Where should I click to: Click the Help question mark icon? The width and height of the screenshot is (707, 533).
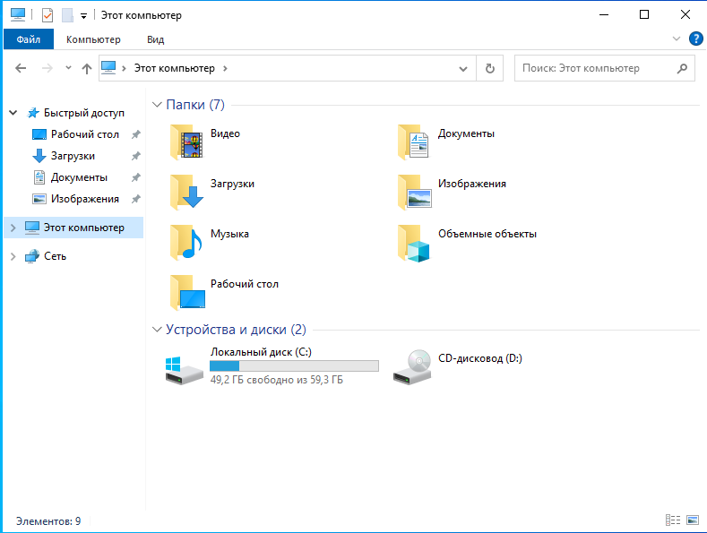click(695, 39)
